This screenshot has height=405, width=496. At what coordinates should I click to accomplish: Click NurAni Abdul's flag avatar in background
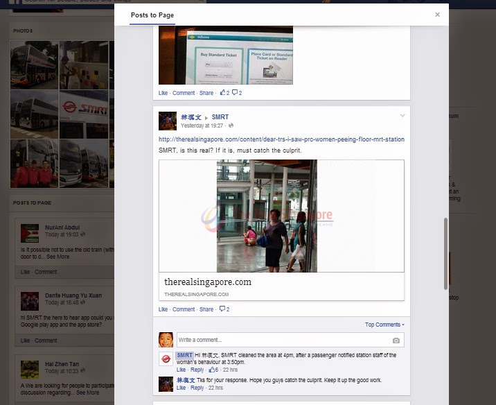30,233
